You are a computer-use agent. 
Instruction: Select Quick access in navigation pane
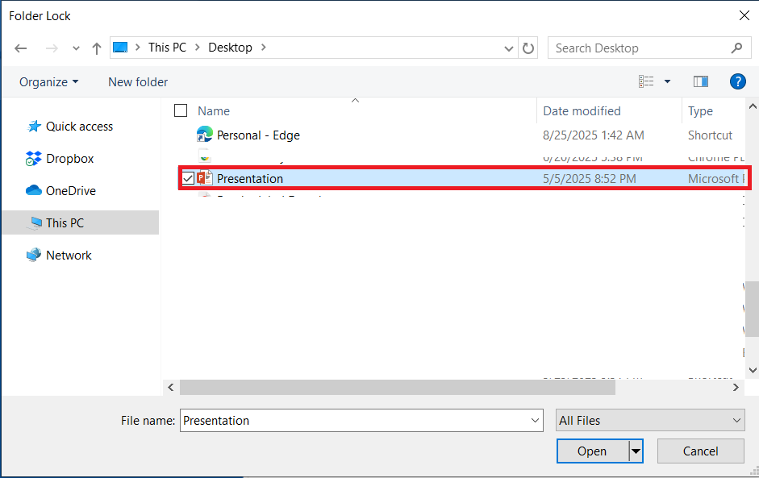[79, 127]
